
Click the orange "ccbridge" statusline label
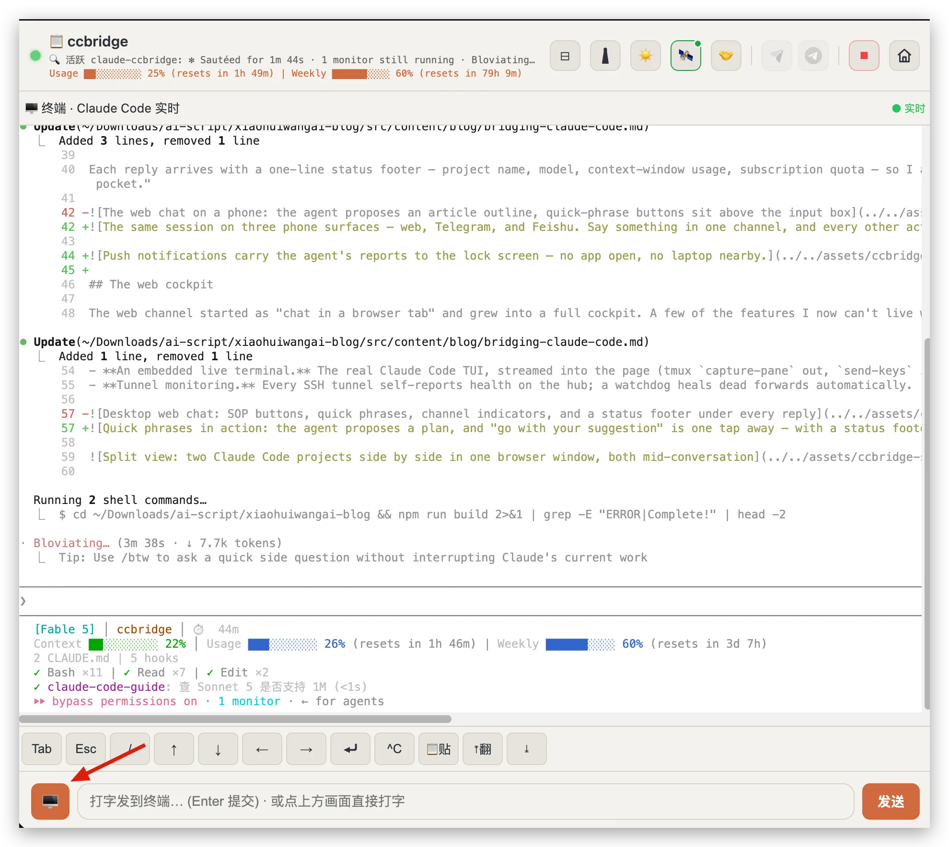[x=144, y=630]
